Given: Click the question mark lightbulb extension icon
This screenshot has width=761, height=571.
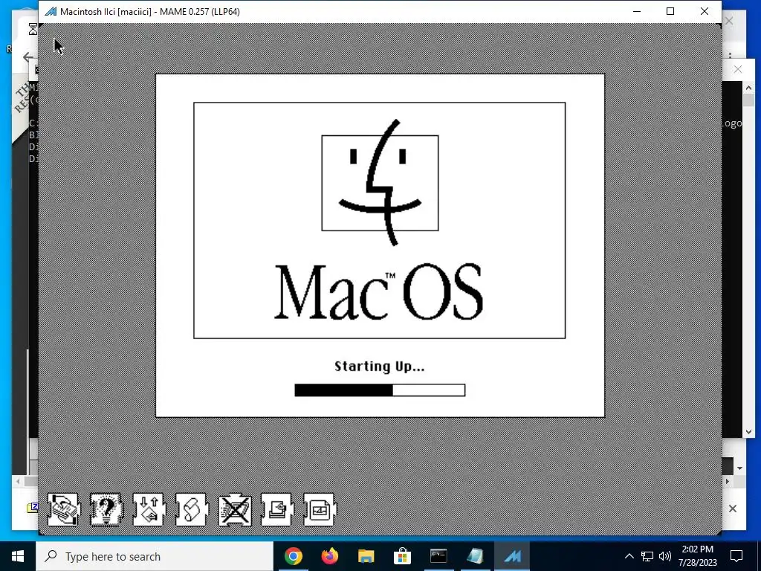Looking at the screenshot, I should 106,509.
